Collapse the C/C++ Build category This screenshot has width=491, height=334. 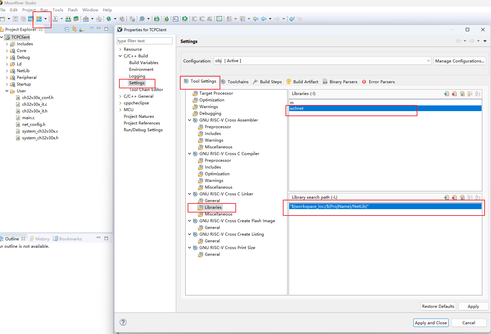click(120, 56)
